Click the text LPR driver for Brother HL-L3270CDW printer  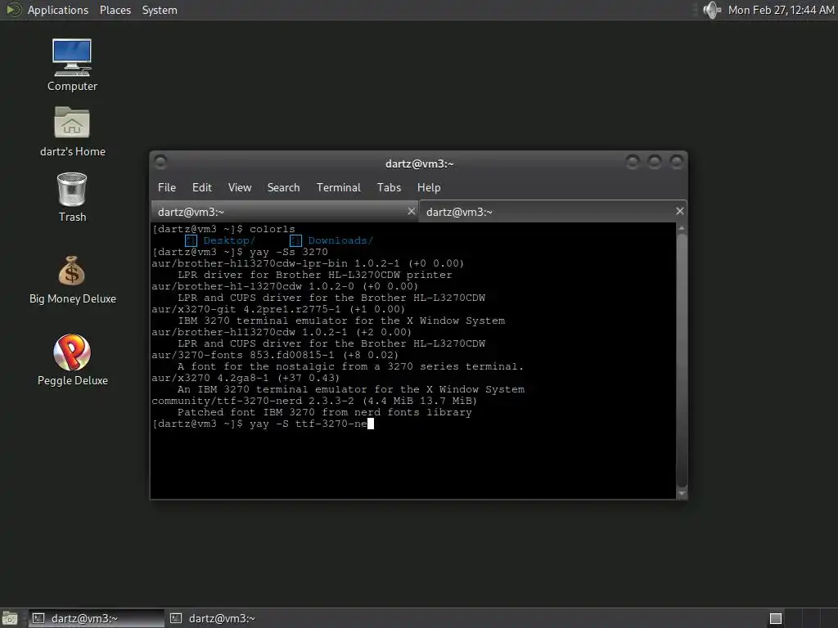tap(315, 275)
